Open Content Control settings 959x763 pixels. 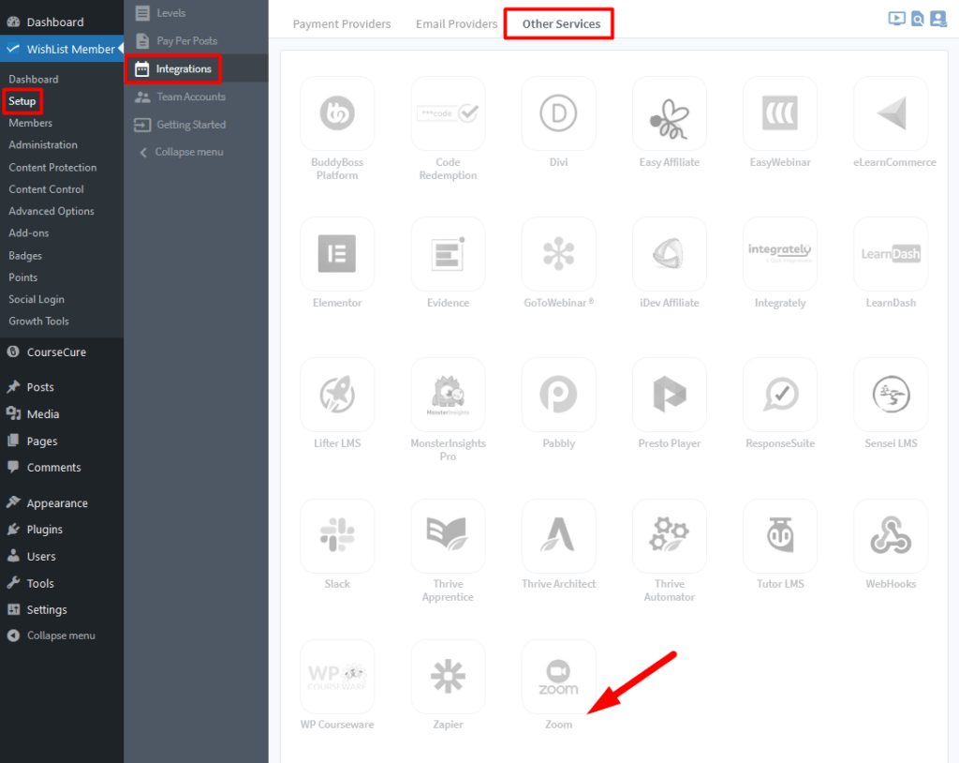coord(47,189)
